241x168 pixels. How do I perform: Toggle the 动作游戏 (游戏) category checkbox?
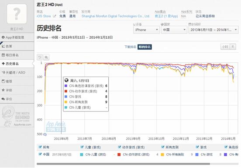pos(120,147)
